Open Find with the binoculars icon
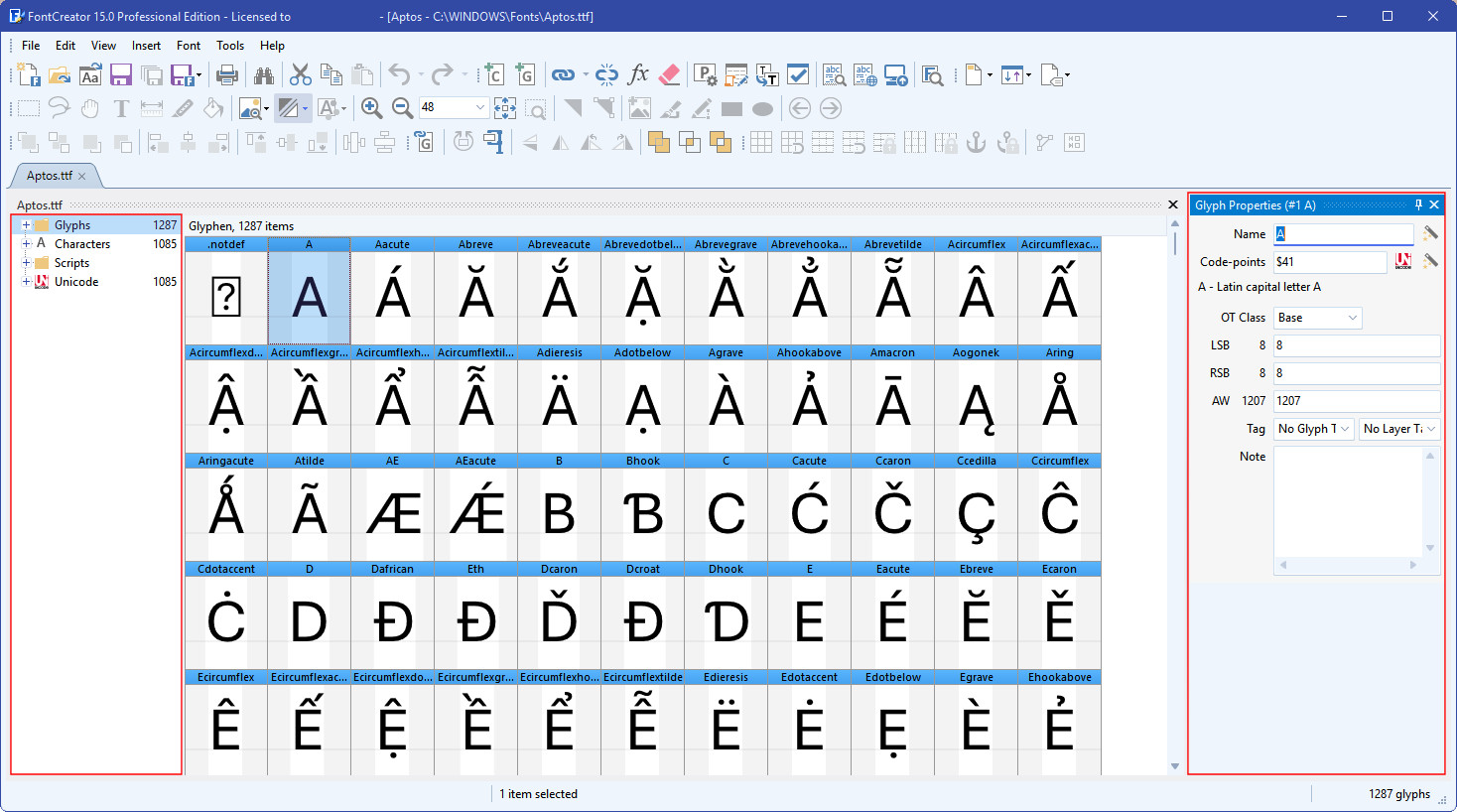The height and width of the screenshot is (812, 1457). click(264, 74)
